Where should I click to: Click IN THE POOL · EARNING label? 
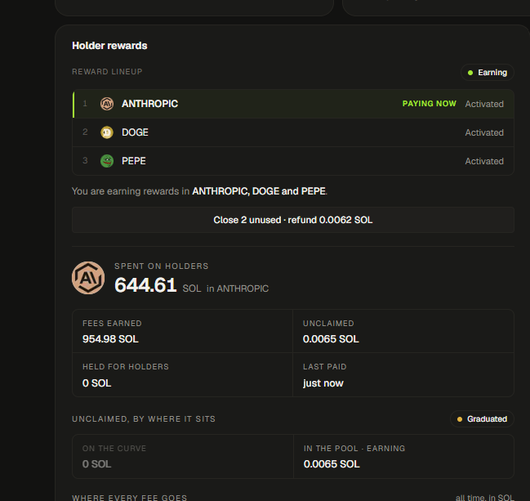pos(354,449)
